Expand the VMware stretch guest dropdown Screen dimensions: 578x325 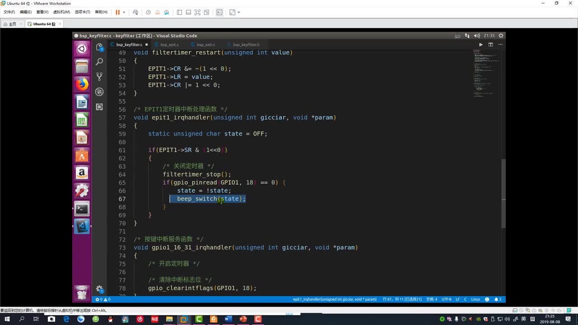tap(238, 12)
